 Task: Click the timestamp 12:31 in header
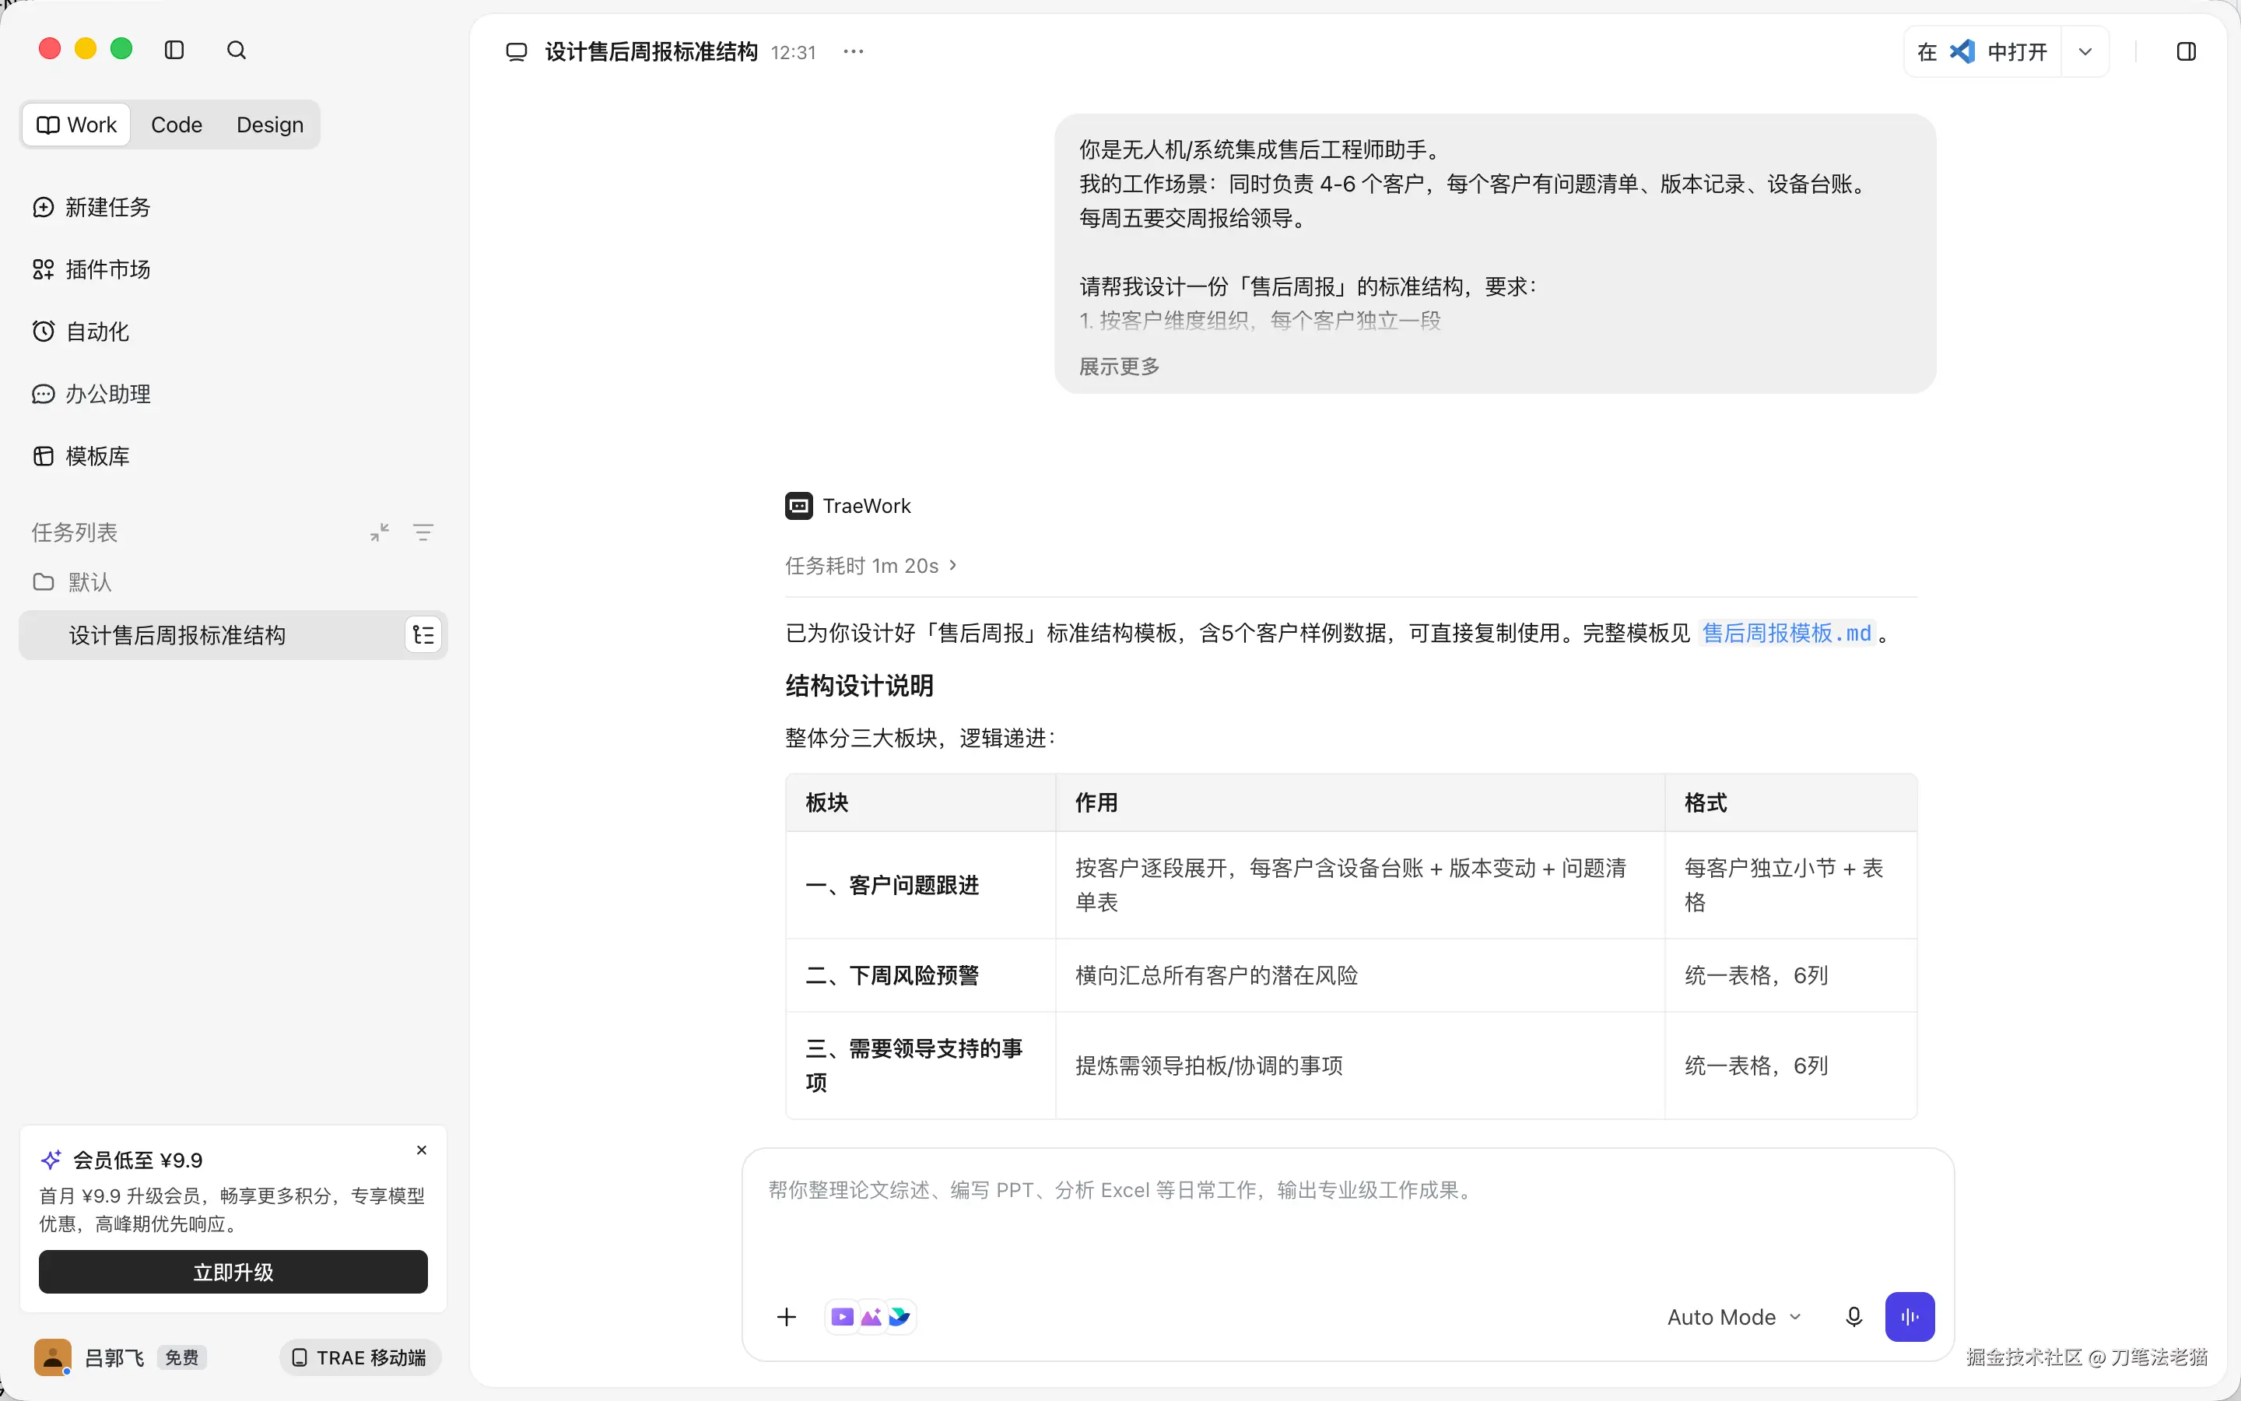click(794, 53)
